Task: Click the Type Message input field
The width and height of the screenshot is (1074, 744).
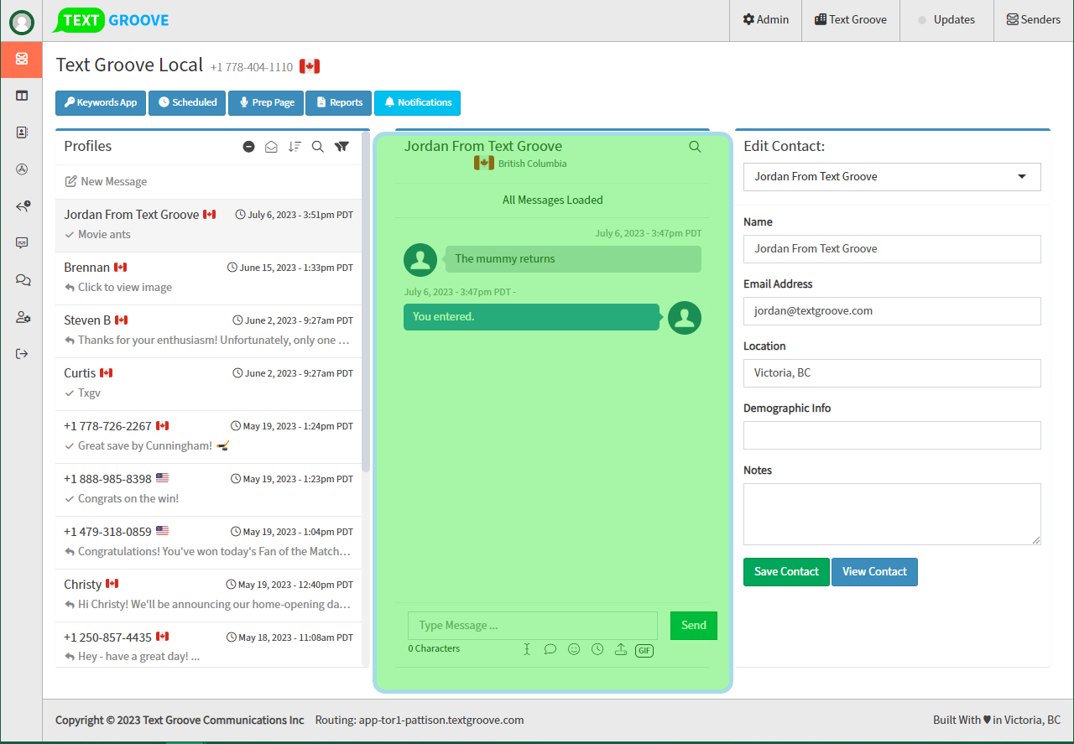Action: tap(533, 626)
